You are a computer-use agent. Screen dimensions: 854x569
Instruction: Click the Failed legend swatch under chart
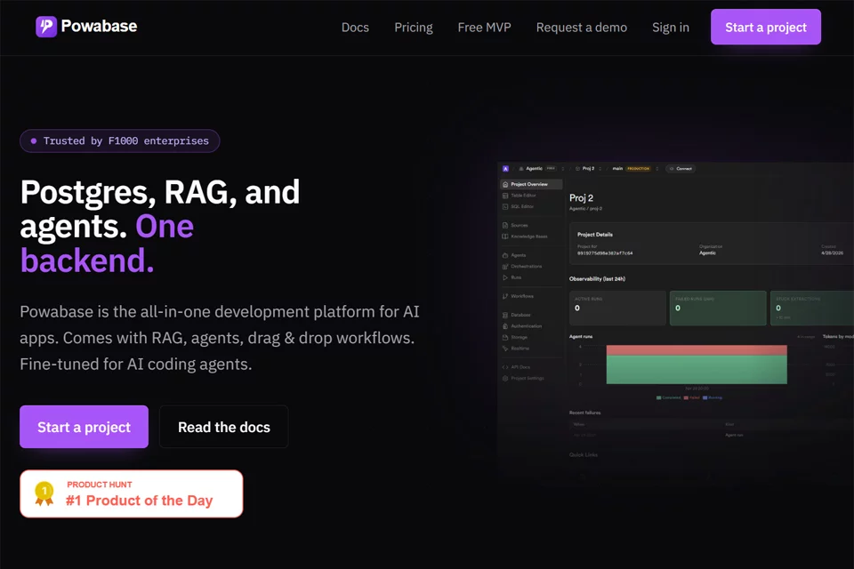point(686,397)
